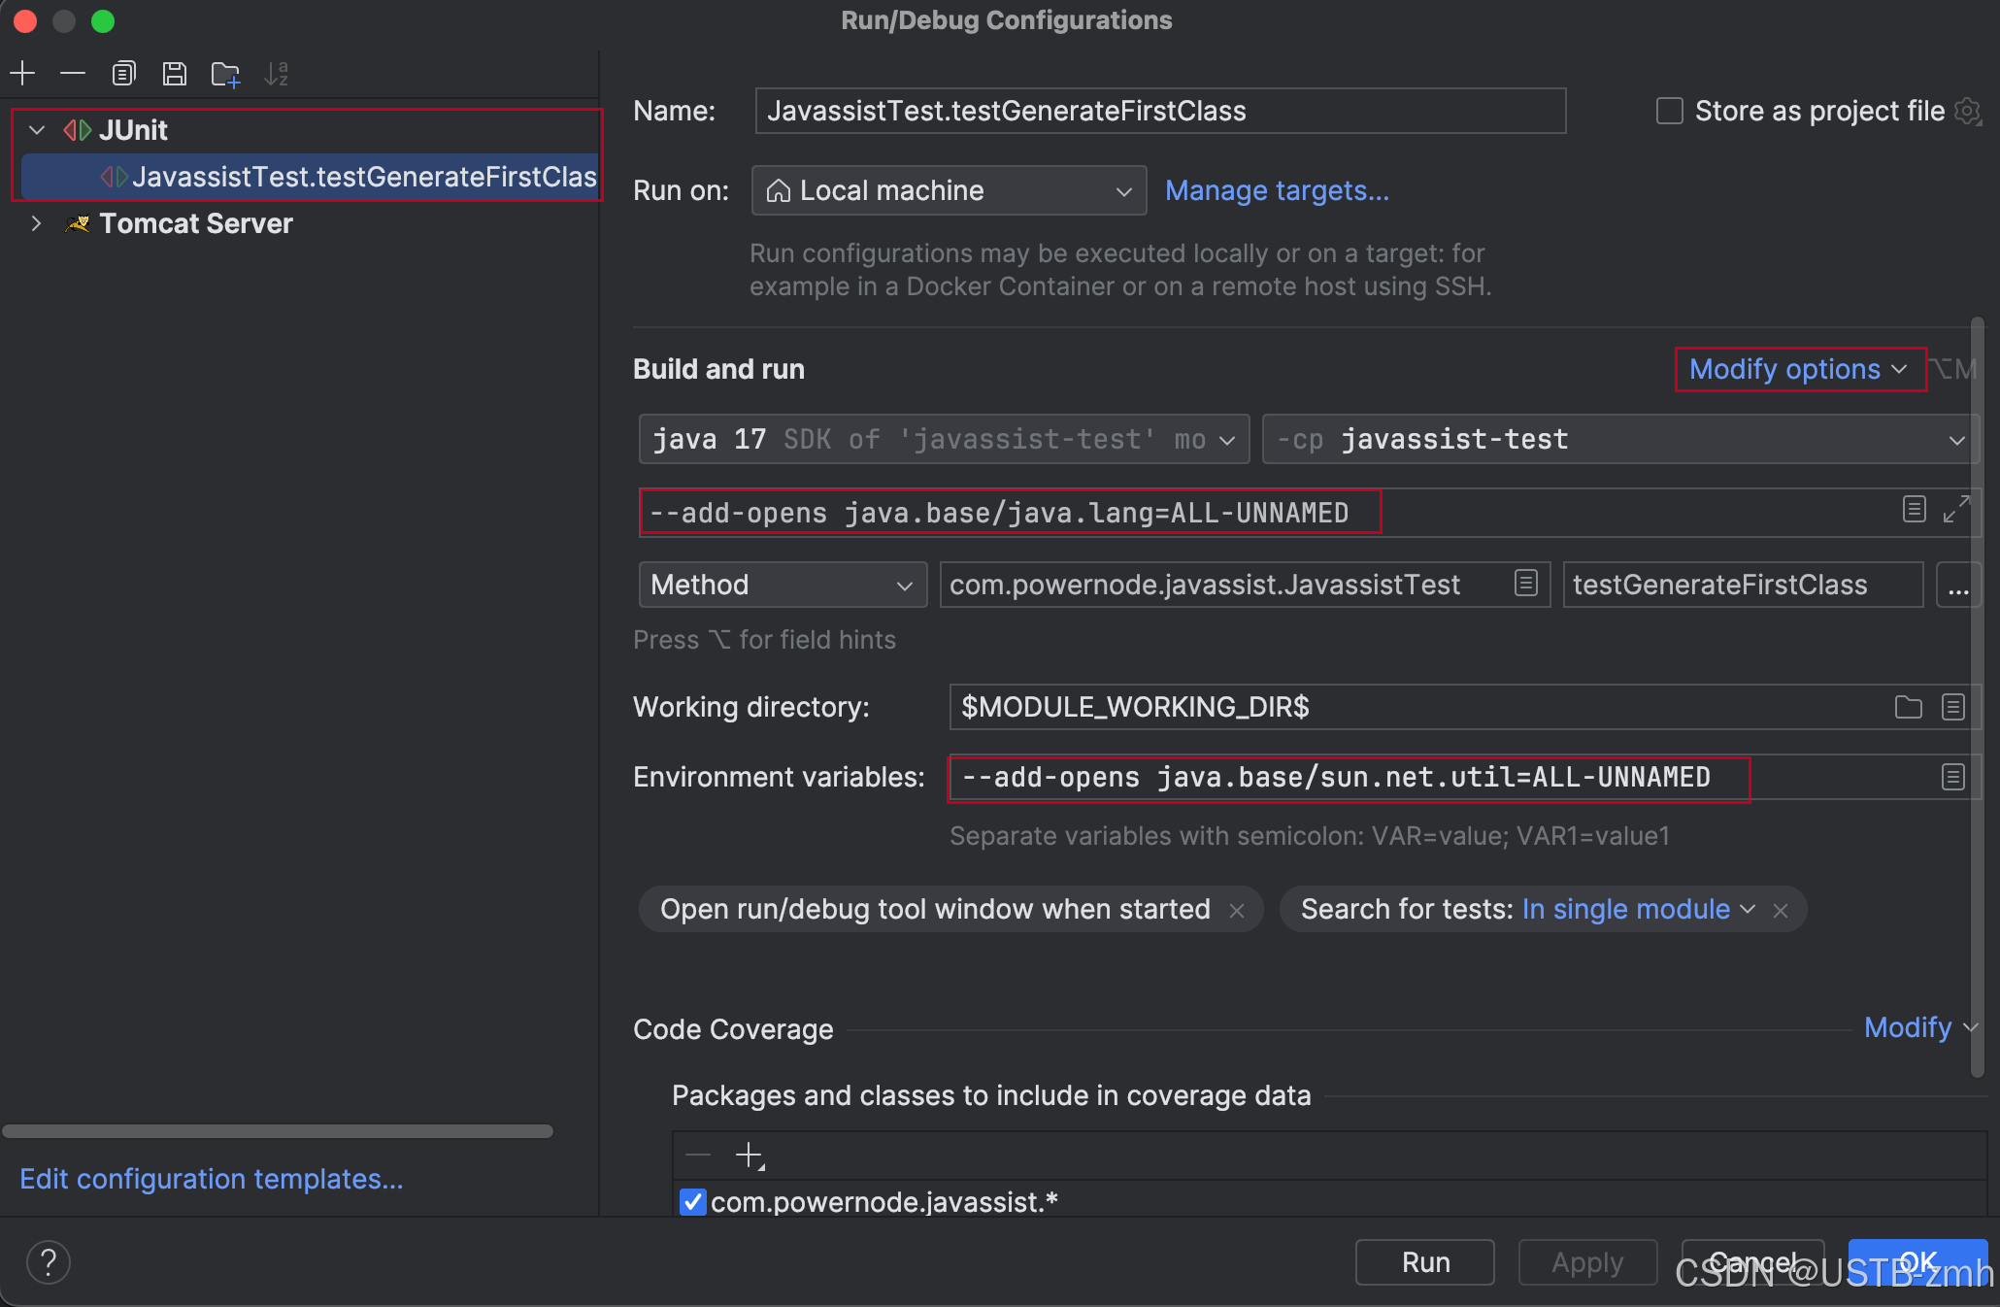2000x1307 pixels.
Task: Add a new run configuration
Action: point(22,74)
